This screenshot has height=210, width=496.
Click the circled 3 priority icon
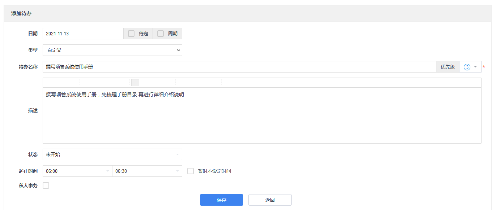(x=467, y=67)
